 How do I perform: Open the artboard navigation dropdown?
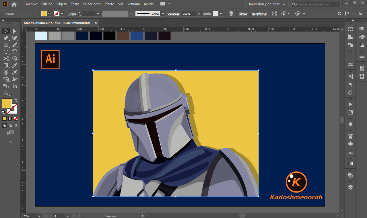tap(68, 216)
